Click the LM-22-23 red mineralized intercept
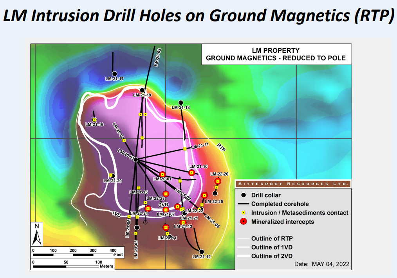This screenshot has height=278, width=397. pyautogui.click(x=166, y=194)
